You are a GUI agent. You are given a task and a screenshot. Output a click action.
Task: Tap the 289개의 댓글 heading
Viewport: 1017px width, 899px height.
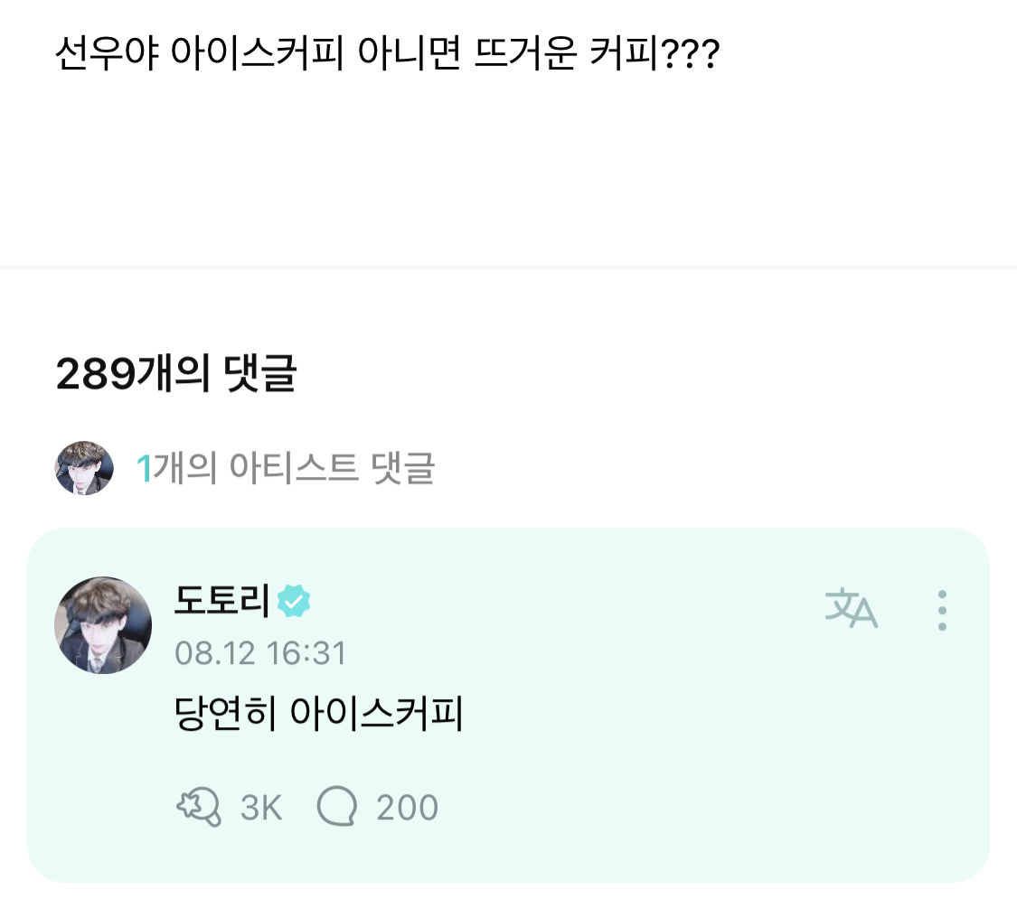pyautogui.click(x=175, y=374)
